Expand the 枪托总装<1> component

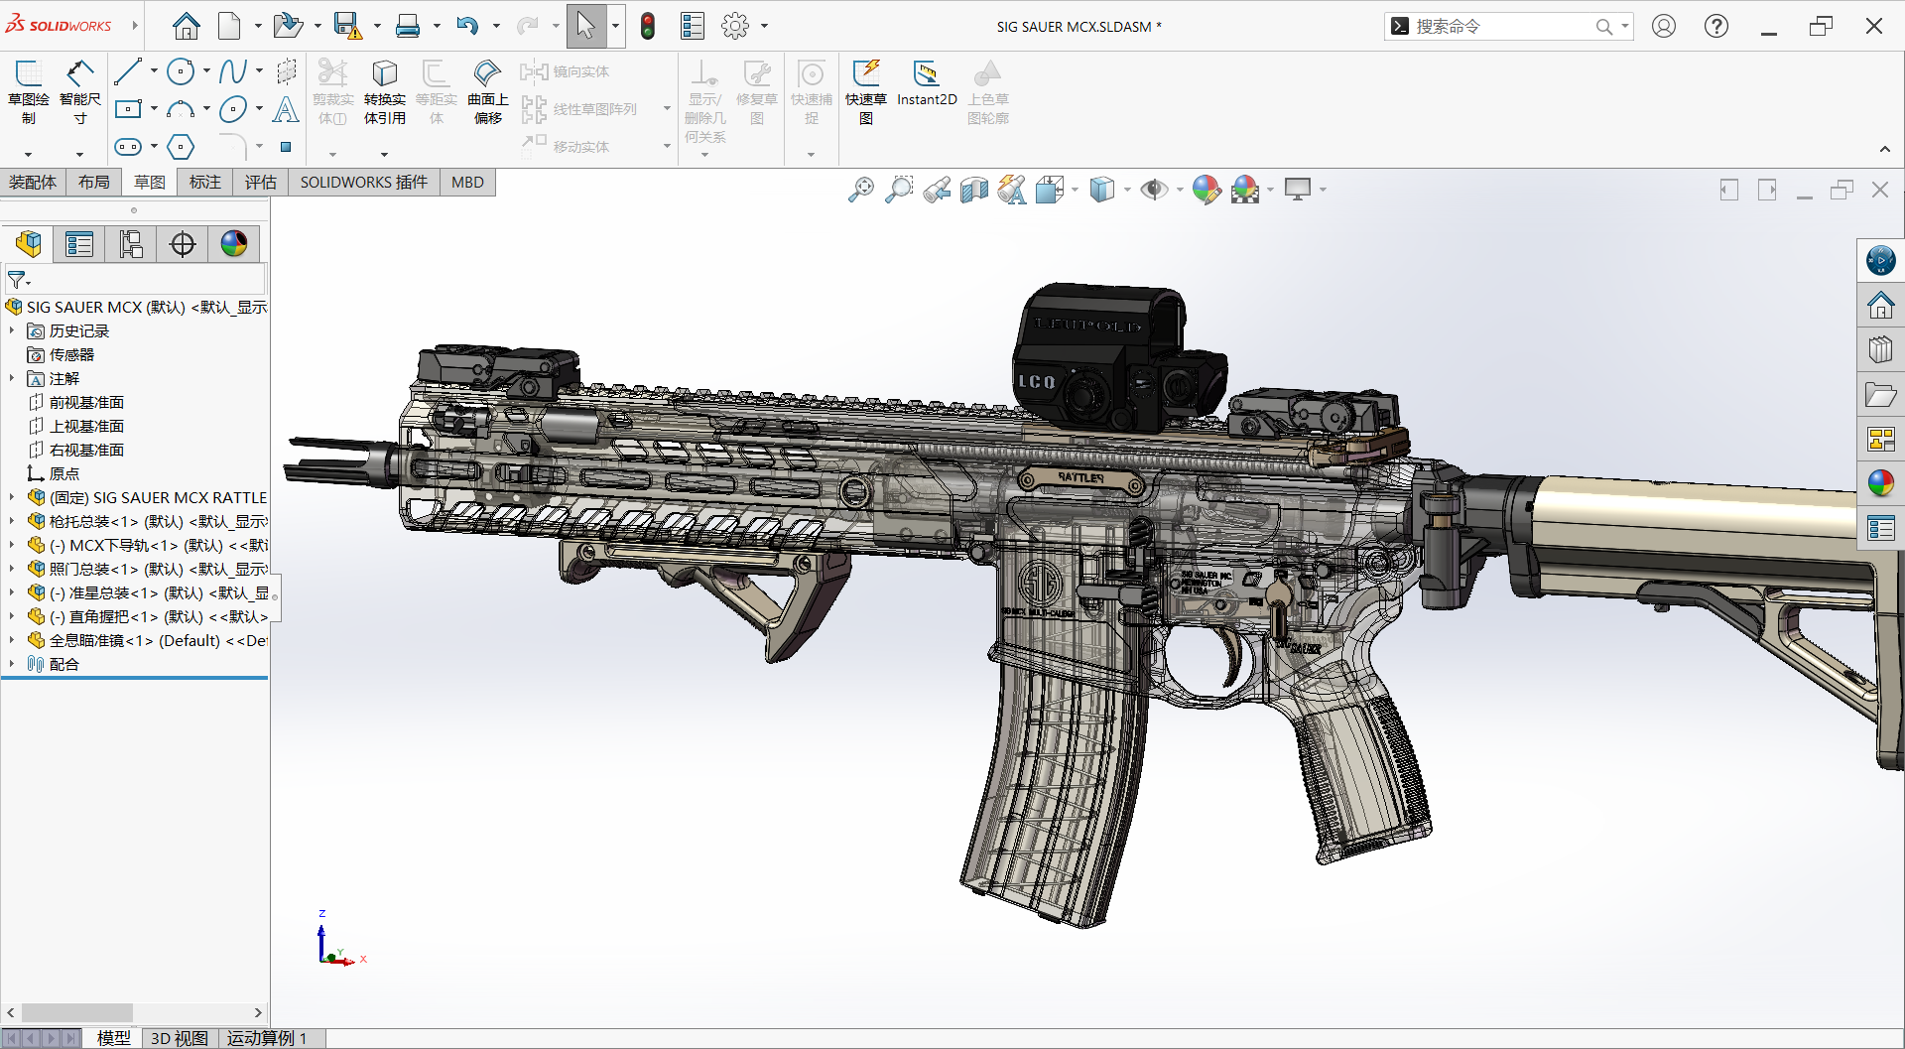click(12, 521)
